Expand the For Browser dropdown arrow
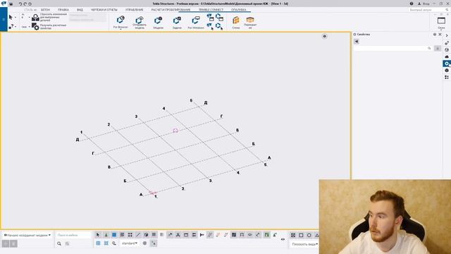This screenshot has height=254, width=451. (121, 30)
